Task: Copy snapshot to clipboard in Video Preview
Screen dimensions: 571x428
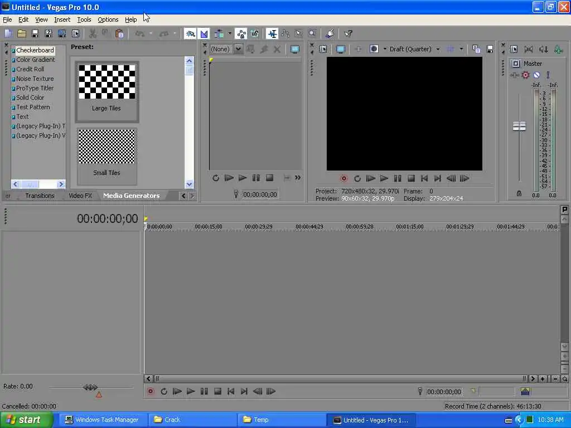Action: click(x=476, y=49)
